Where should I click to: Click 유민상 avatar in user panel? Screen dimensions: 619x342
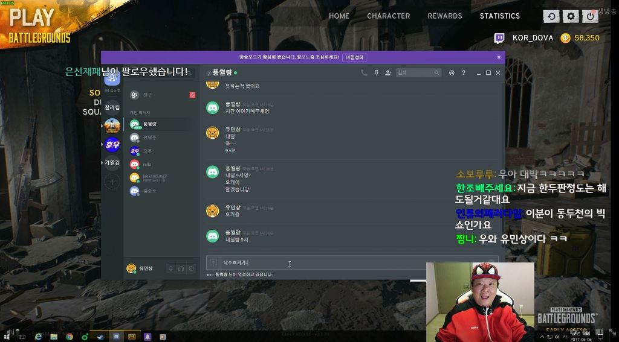[131, 268]
